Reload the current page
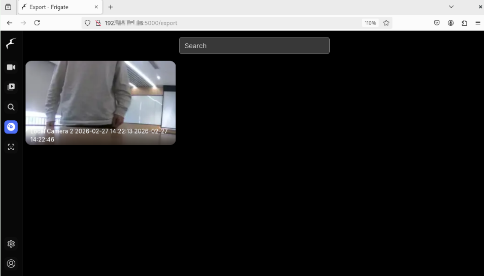The width and height of the screenshot is (484, 276). pyautogui.click(x=37, y=23)
